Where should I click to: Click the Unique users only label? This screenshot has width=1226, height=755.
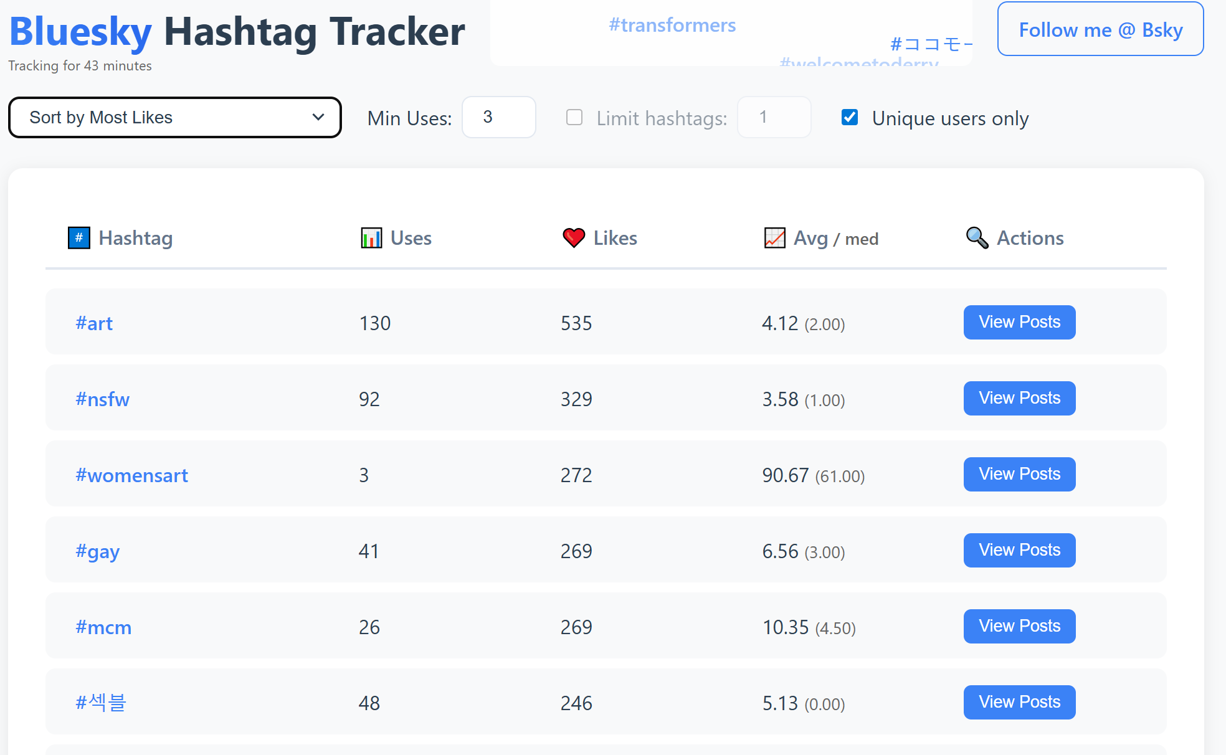950,118
